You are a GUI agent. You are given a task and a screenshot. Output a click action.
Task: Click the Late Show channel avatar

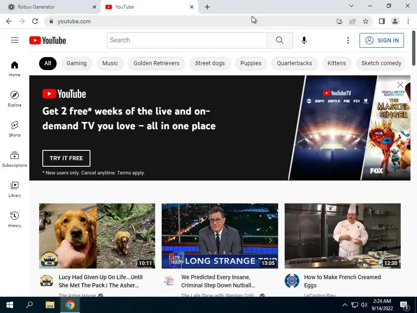point(169,281)
